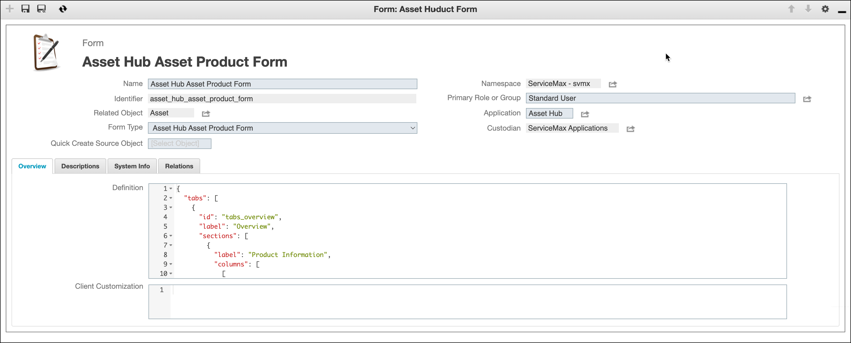
Task: Click the "columns" code line
Action: tap(237, 264)
